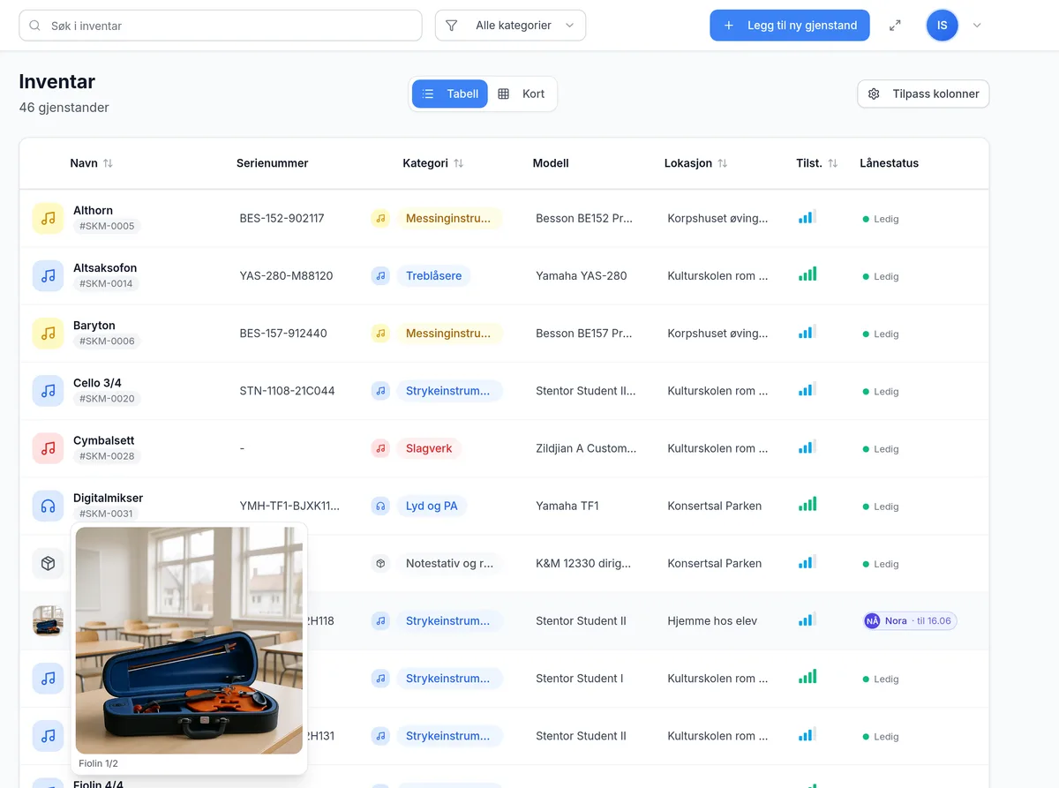
Task: Switch to the Tabell view
Action: [x=450, y=94]
